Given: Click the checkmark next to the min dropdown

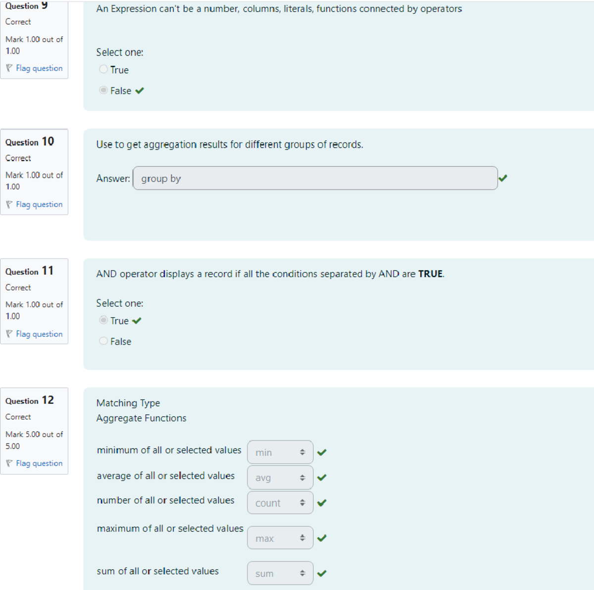Looking at the screenshot, I should pyautogui.click(x=322, y=452).
